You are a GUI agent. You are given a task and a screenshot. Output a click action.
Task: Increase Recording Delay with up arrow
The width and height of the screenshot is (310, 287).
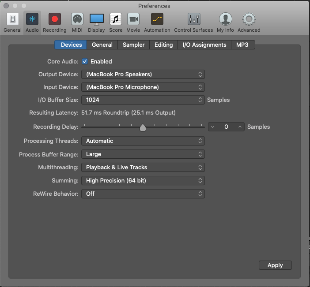click(x=240, y=127)
